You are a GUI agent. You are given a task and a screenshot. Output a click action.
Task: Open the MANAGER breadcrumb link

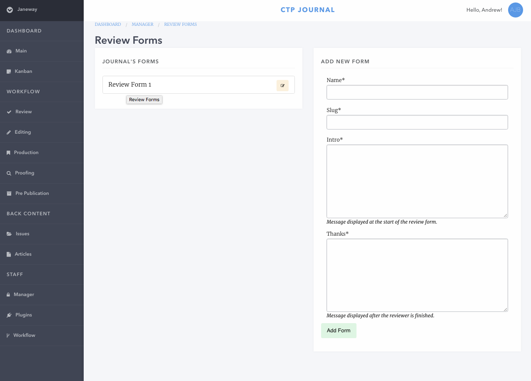[x=142, y=24]
